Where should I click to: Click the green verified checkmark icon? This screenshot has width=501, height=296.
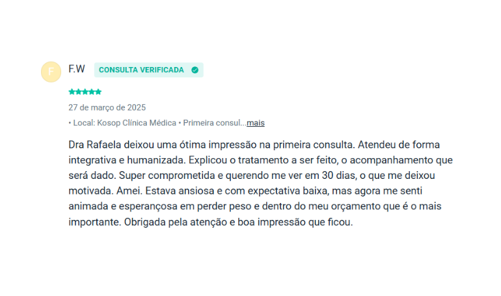pyautogui.click(x=195, y=70)
